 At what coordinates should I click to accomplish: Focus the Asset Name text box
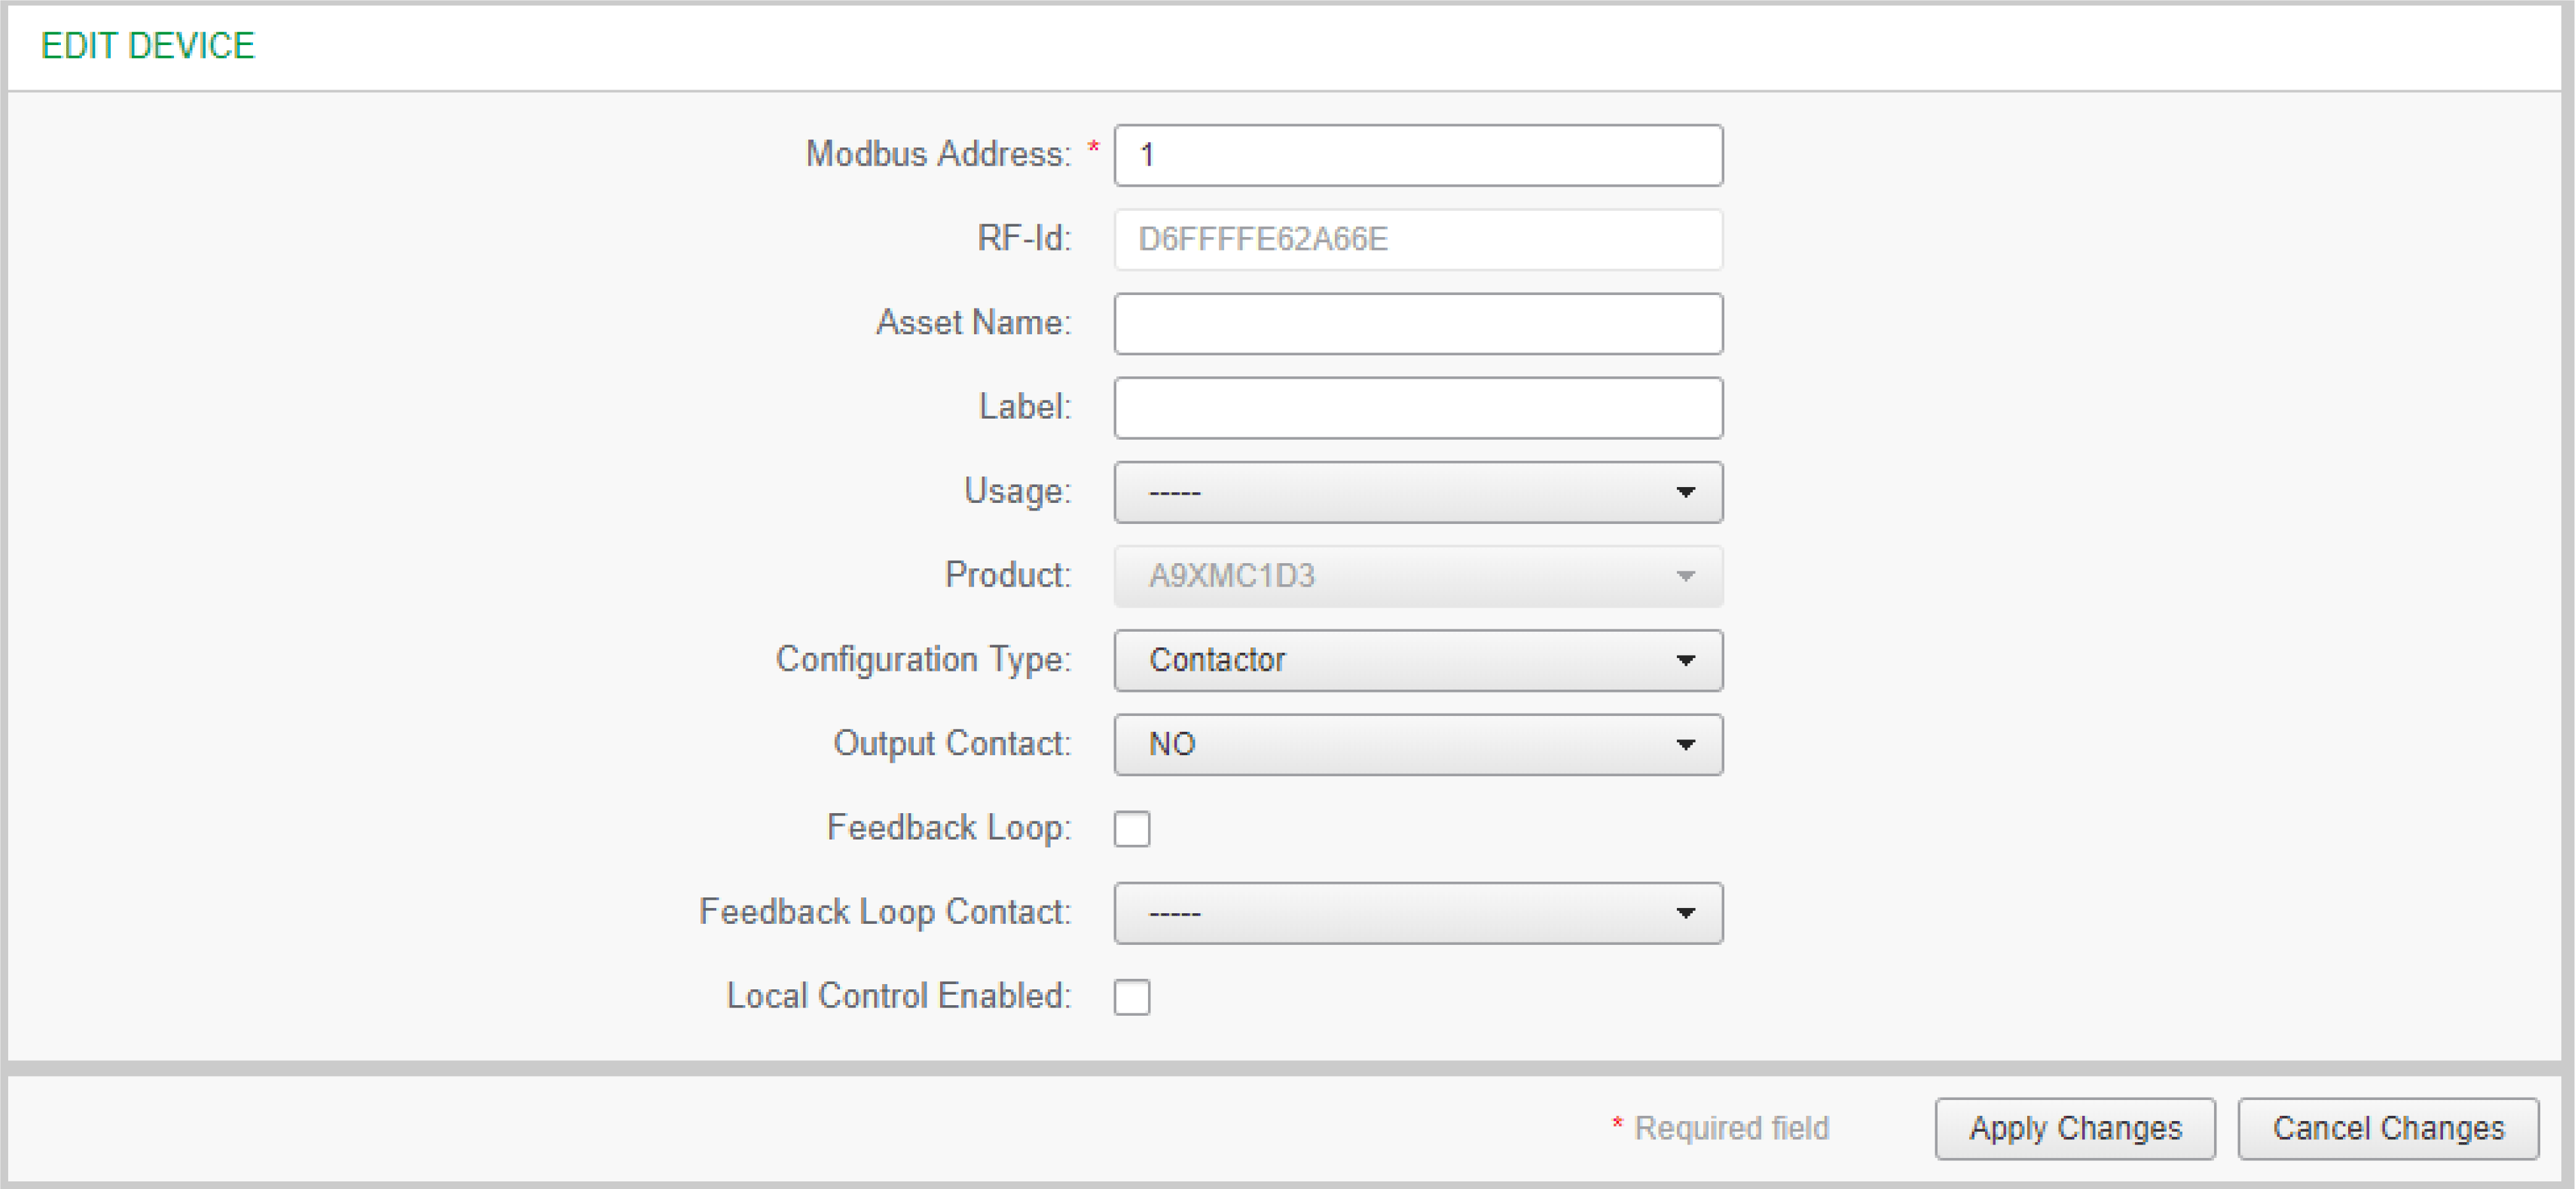(1417, 324)
